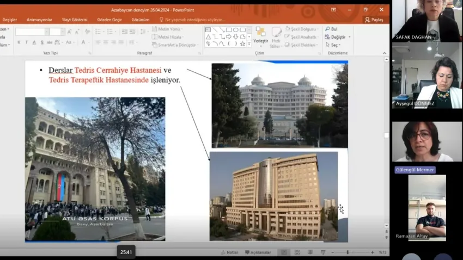Image resolution: width=463 pixels, height=260 pixels.
Task: Open Slide Sorter view in status bar
Action: (296, 252)
